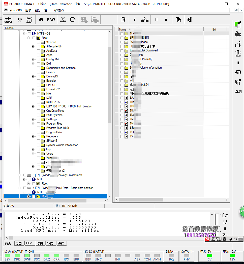The image size is (244, 264).
Task: Select the OneDriveTemp folder
Action: [55, 111]
